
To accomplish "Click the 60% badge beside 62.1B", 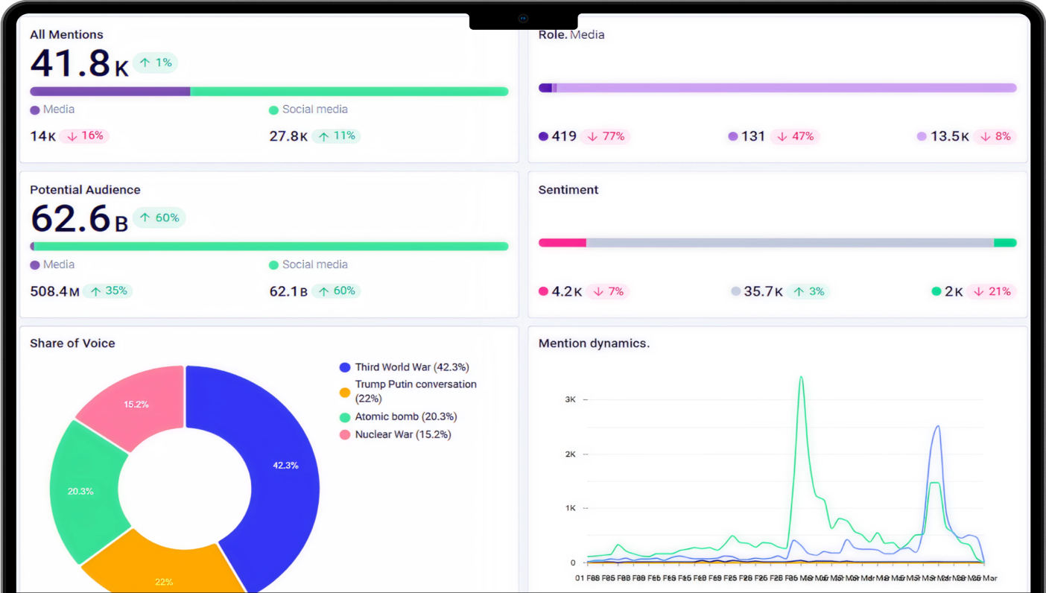I will coord(336,291).
